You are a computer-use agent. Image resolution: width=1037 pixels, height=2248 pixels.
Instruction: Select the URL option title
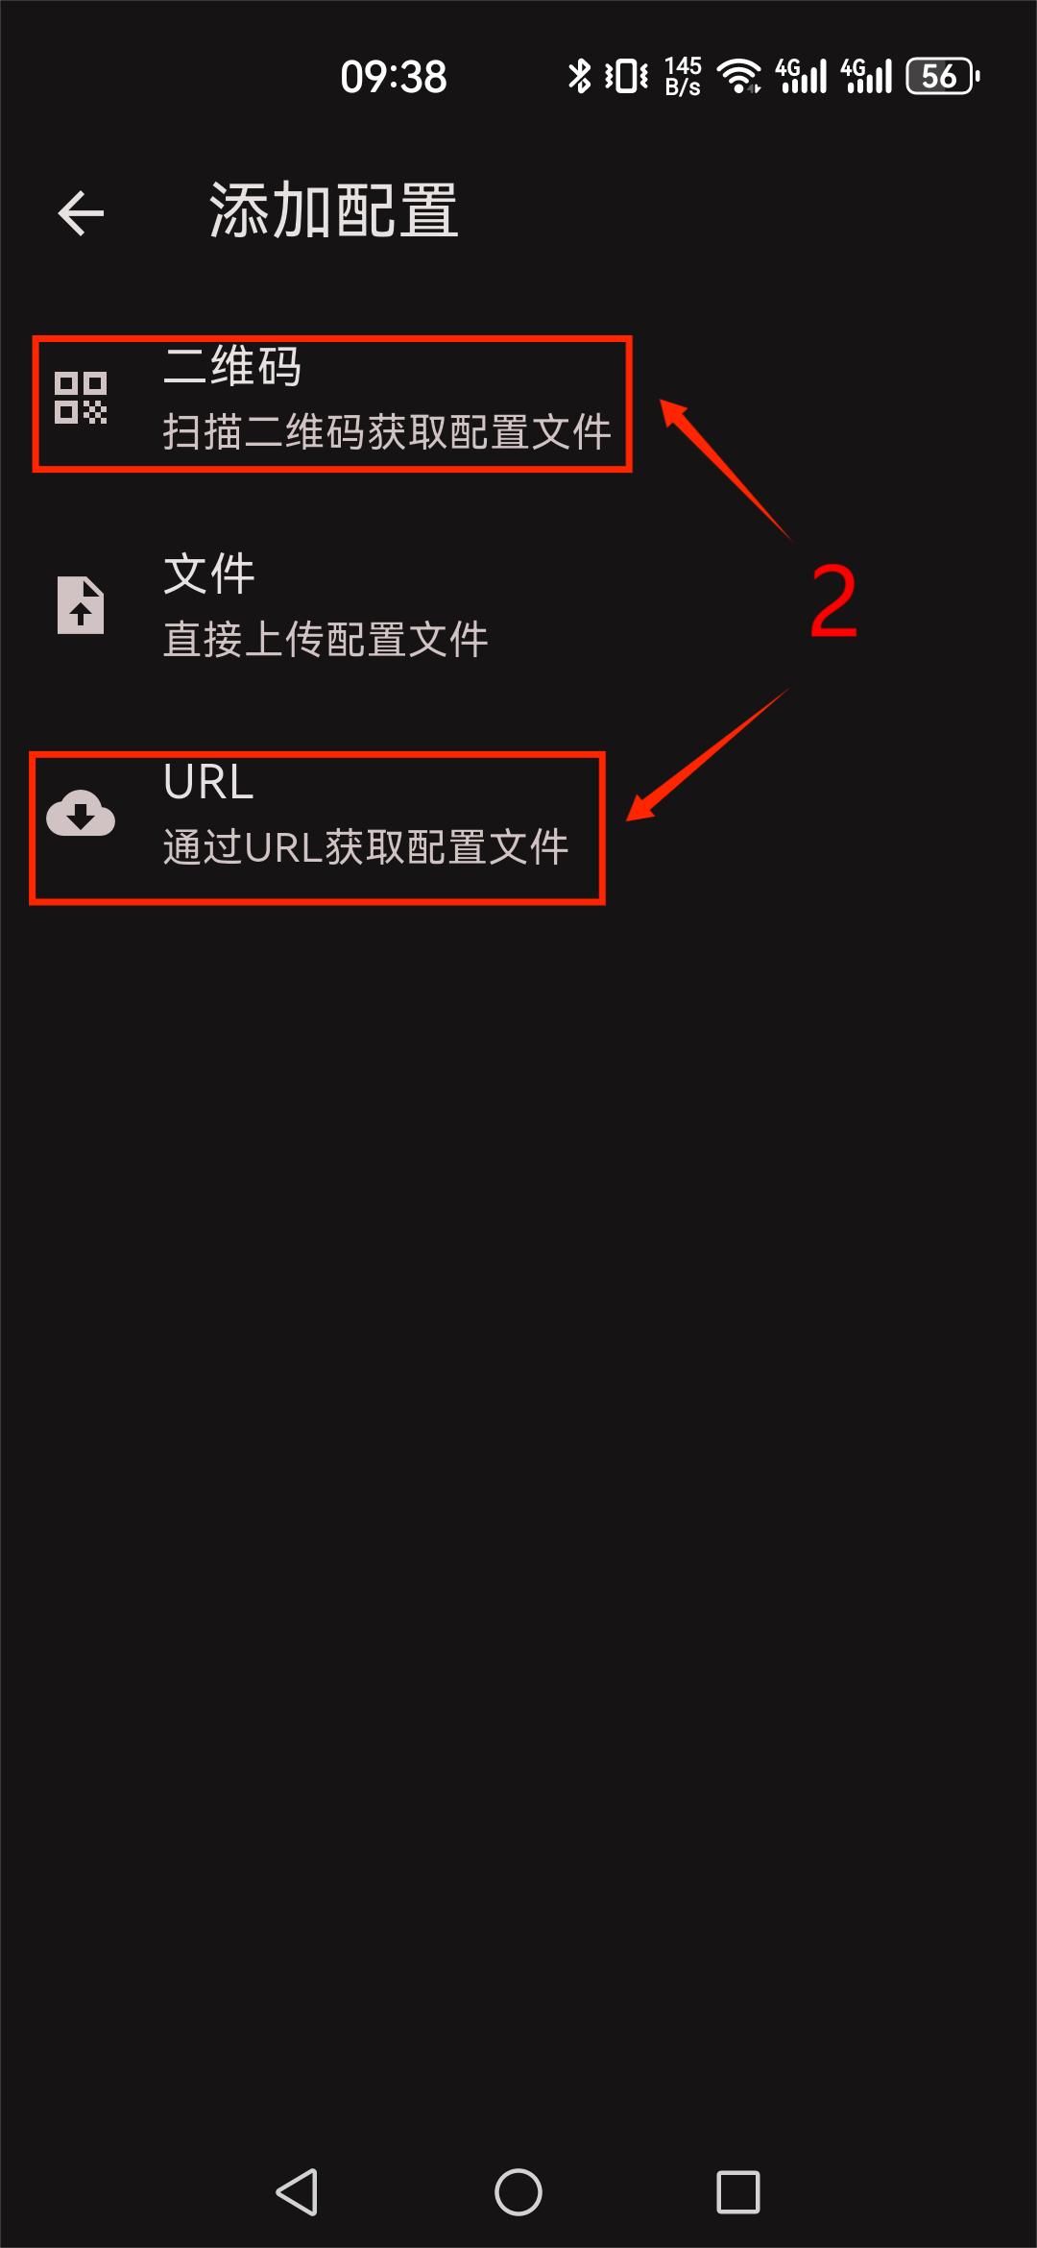[208, 781]
